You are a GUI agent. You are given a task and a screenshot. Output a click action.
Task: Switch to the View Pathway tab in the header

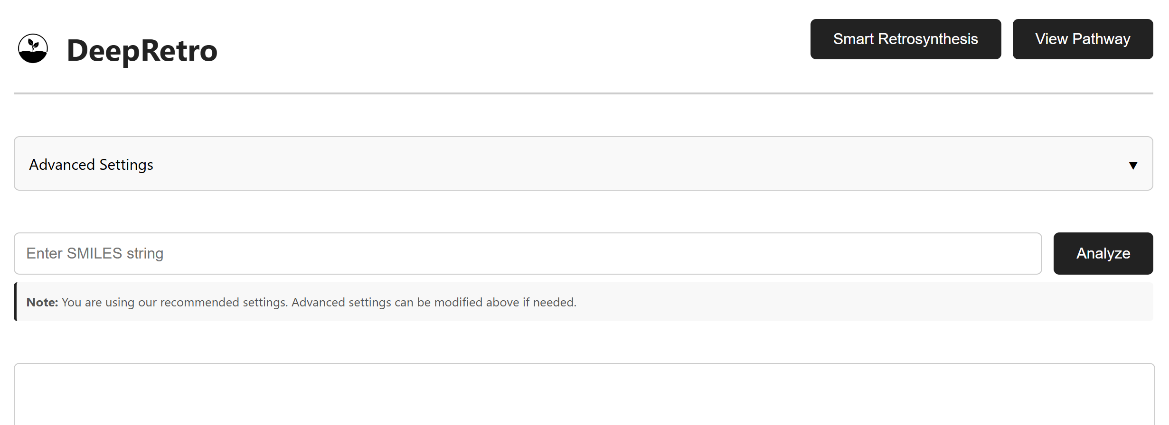[x=1083, y=39]
